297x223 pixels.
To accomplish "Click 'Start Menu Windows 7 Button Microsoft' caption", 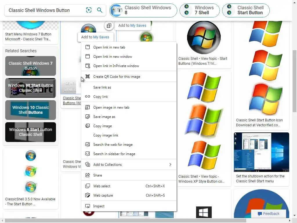I will click(28, 37).
